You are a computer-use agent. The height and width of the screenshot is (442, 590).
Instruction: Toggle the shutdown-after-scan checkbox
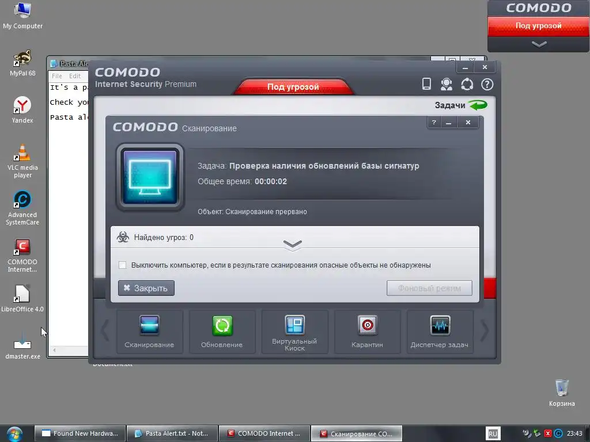pos(122,265)
